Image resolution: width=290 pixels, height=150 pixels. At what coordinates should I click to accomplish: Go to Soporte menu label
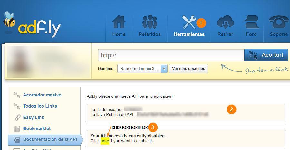[x=279, y=34]
